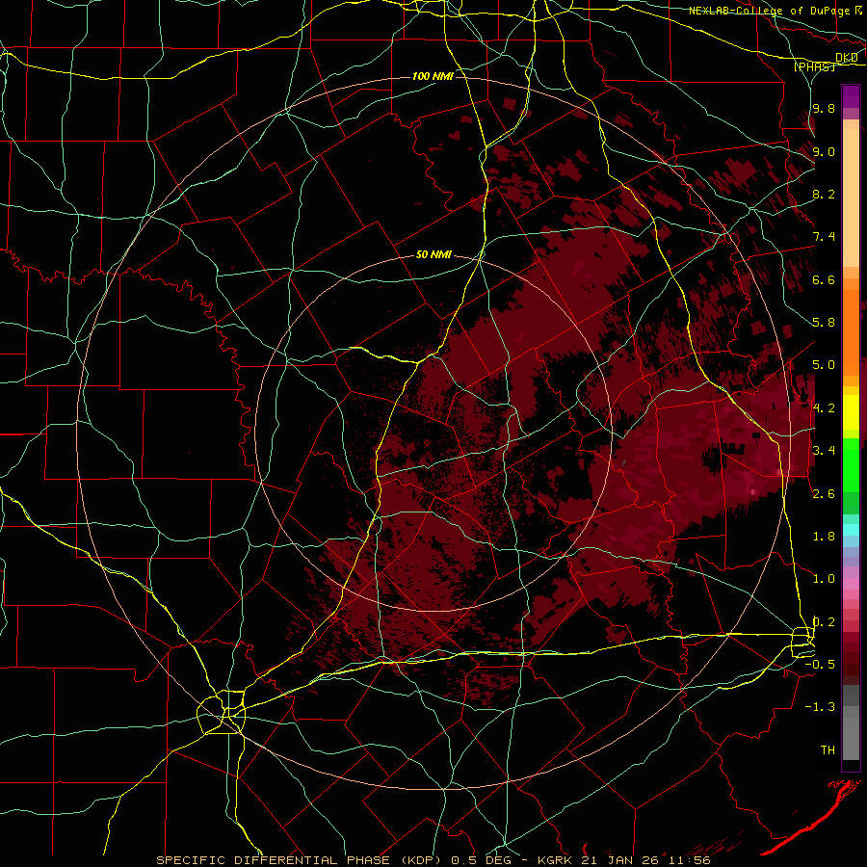Click the -0.5 value on the scale
The height and width of the screenshot is (867, 867).
821,665
